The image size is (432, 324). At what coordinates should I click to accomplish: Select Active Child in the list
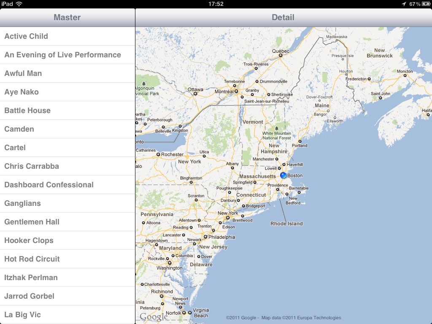[x=67, y=36]
